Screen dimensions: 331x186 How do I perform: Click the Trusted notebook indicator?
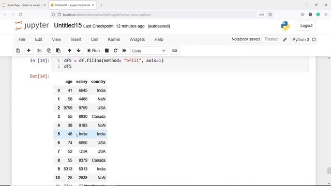coord(271,39)
